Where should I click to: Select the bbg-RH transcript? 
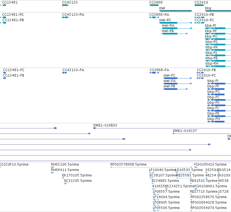click(x=218, y=66)
